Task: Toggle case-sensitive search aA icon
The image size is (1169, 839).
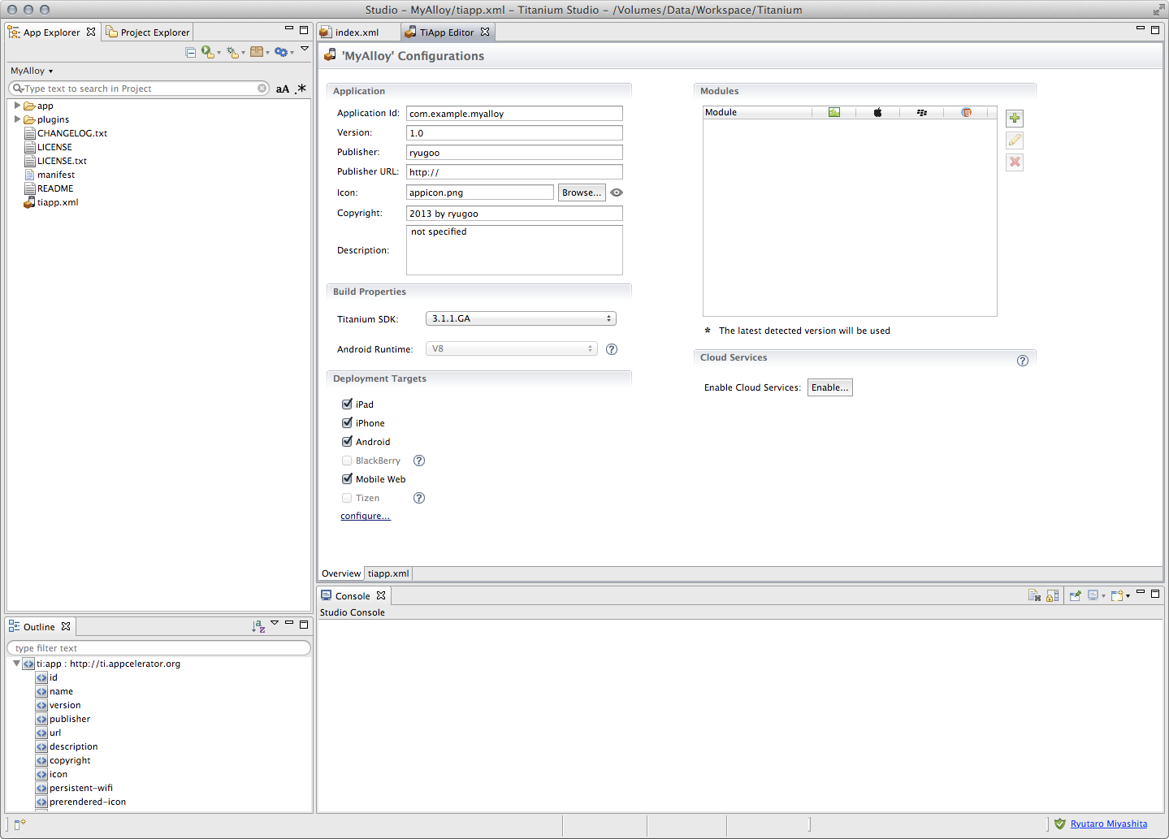Action: [282, 89]
